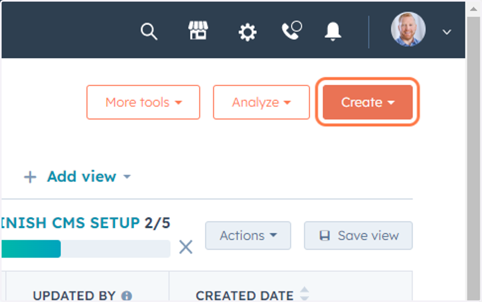Open the settings gear icon
Image resolution: width=482 pixels, height=302 pixels.
pos(247,32)
